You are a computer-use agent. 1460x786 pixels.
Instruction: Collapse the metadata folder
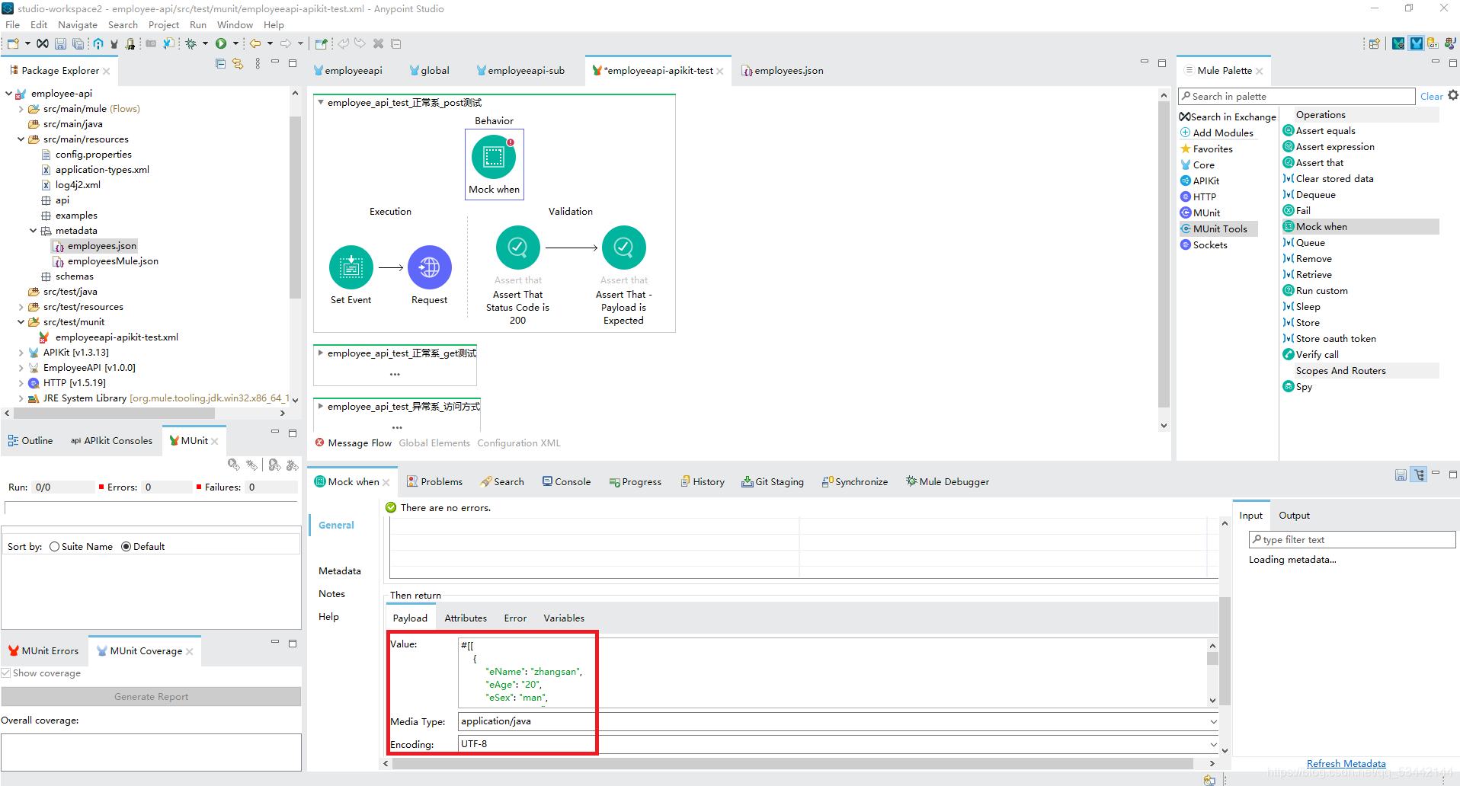point(33,231)
